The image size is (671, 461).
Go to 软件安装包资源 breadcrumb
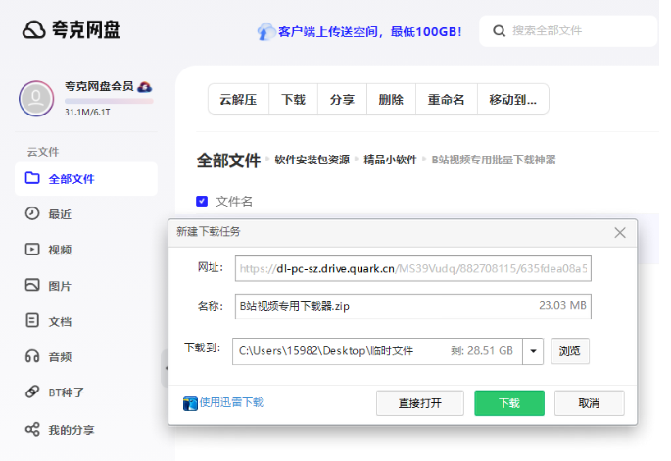pyautogui.click(x=312, y=160)
